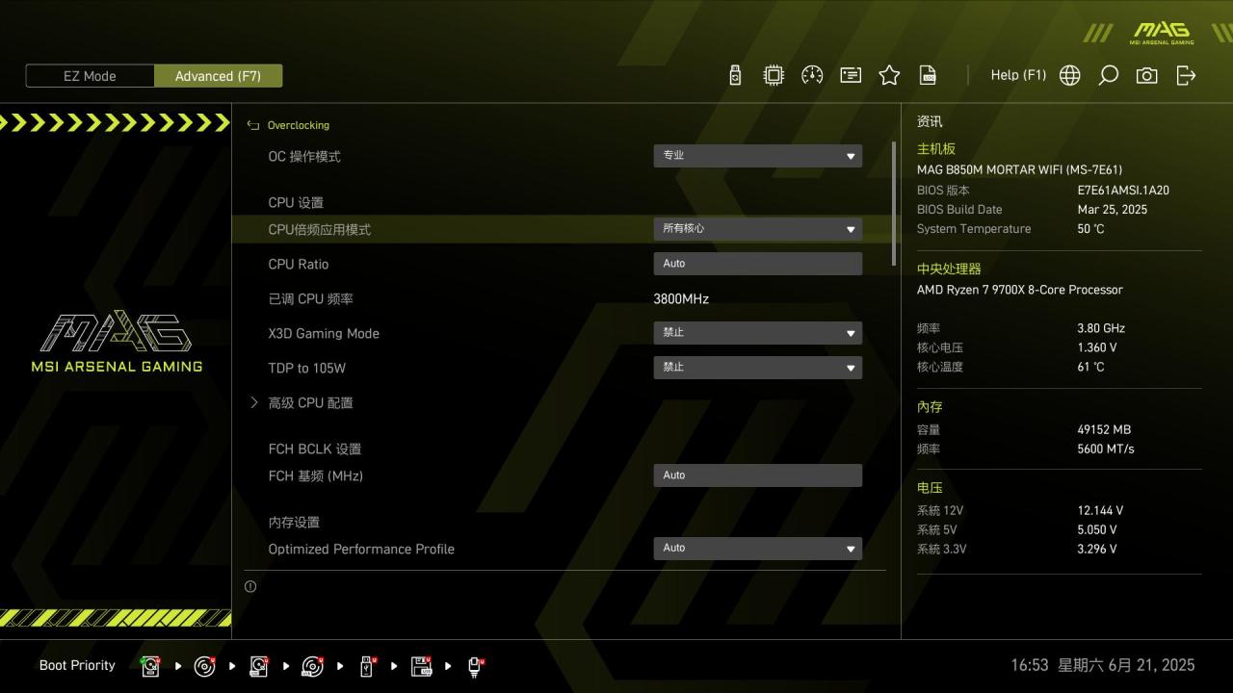This screenshot has height=693, width=1233.
Task: Click the 12.144 V system voltage value
Action: point(1100,511)
